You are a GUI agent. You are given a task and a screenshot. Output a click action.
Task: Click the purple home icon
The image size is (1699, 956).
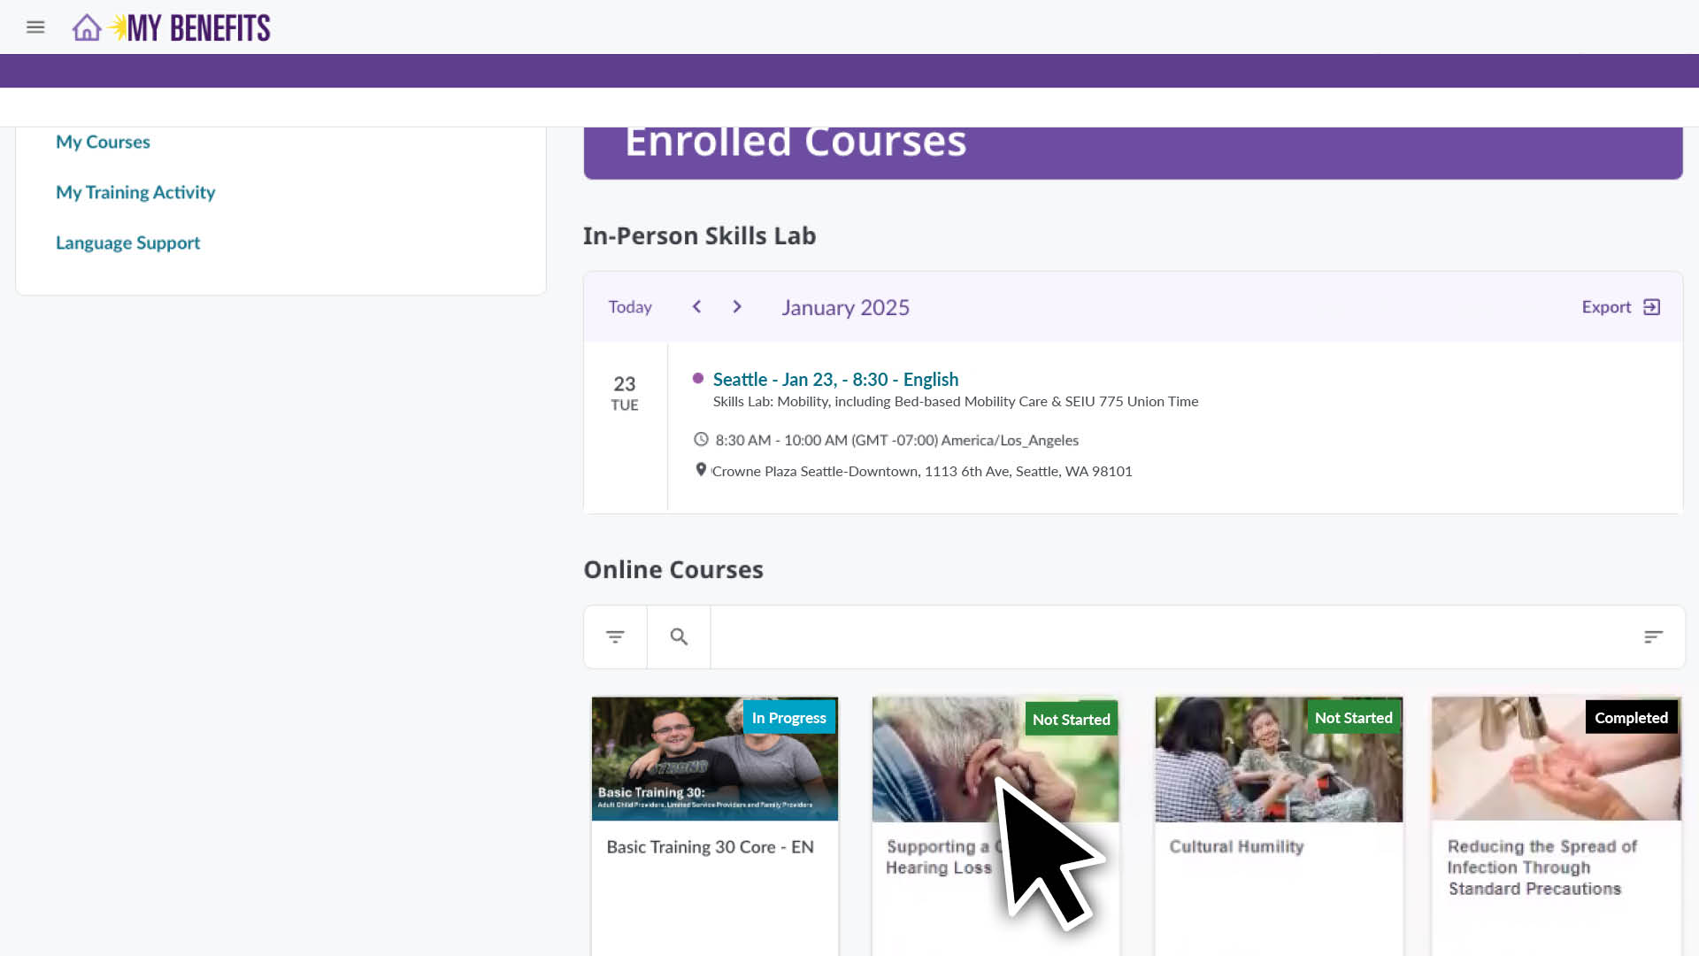[x=87, y=27]
